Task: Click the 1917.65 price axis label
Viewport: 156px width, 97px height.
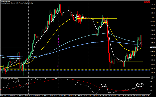Action: (153, 26)
